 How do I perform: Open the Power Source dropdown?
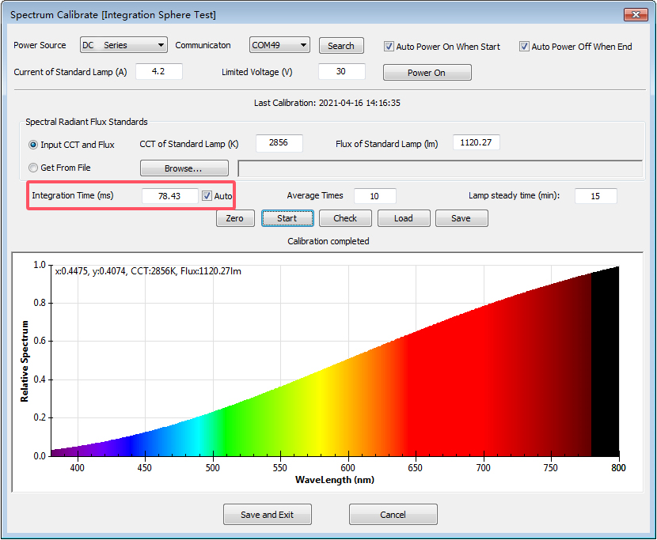point(123,46)
